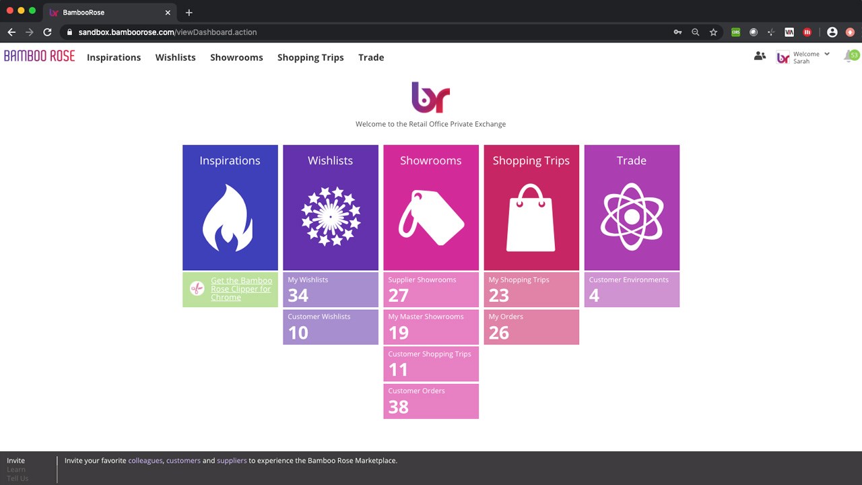Open My Orders 26 tile

tap(531, 327)
